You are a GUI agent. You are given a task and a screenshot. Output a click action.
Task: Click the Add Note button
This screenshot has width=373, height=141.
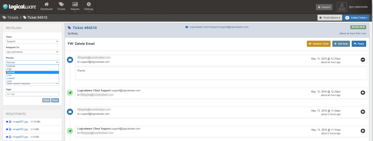pos(341,44)
